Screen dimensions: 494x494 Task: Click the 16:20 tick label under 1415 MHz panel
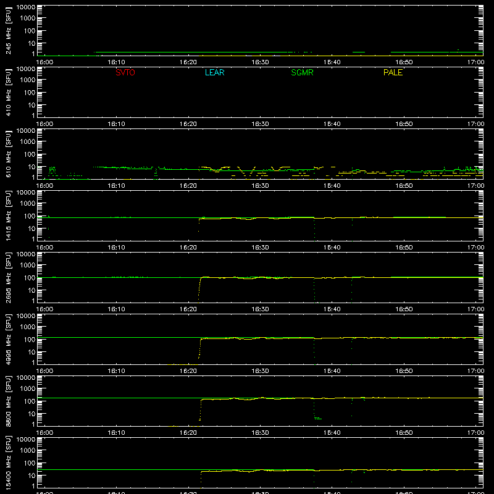pos(188,248)
